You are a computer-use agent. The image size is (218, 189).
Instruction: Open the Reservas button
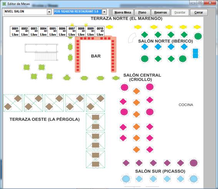[x=160, y=13]
